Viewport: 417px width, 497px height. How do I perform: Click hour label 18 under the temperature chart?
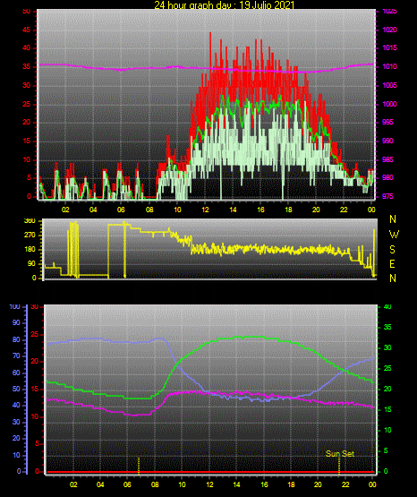[291, 484]
